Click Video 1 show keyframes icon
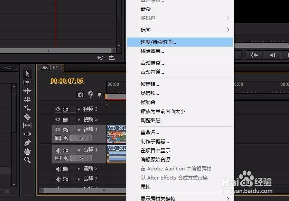289x201 pixels. [66, 138]
